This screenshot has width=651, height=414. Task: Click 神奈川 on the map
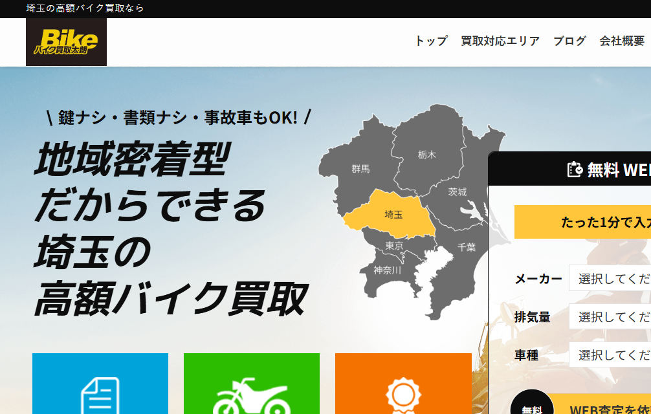click(387, 270)
